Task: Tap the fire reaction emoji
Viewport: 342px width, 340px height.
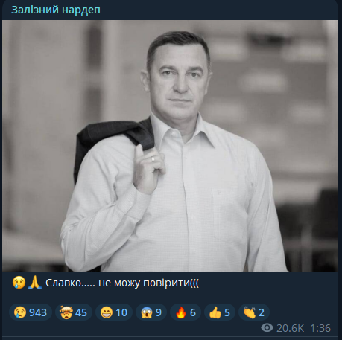Action: click(x=181, y=312)
